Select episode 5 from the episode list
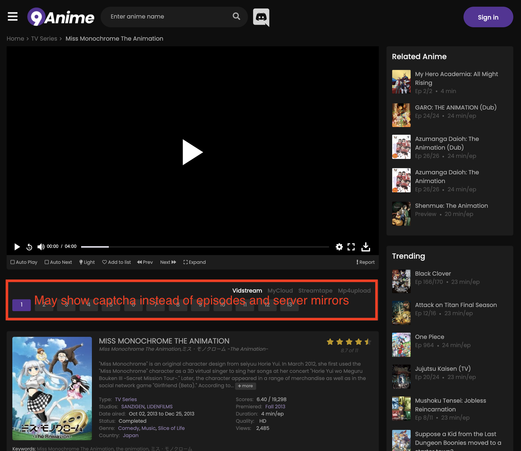 pos(111,305)
